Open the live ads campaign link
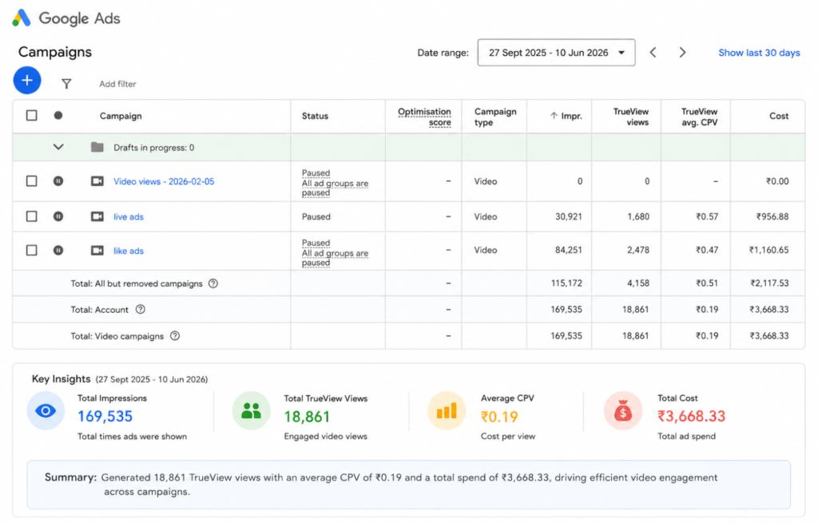This screenshot has height=523, width=818. (129, 217)
